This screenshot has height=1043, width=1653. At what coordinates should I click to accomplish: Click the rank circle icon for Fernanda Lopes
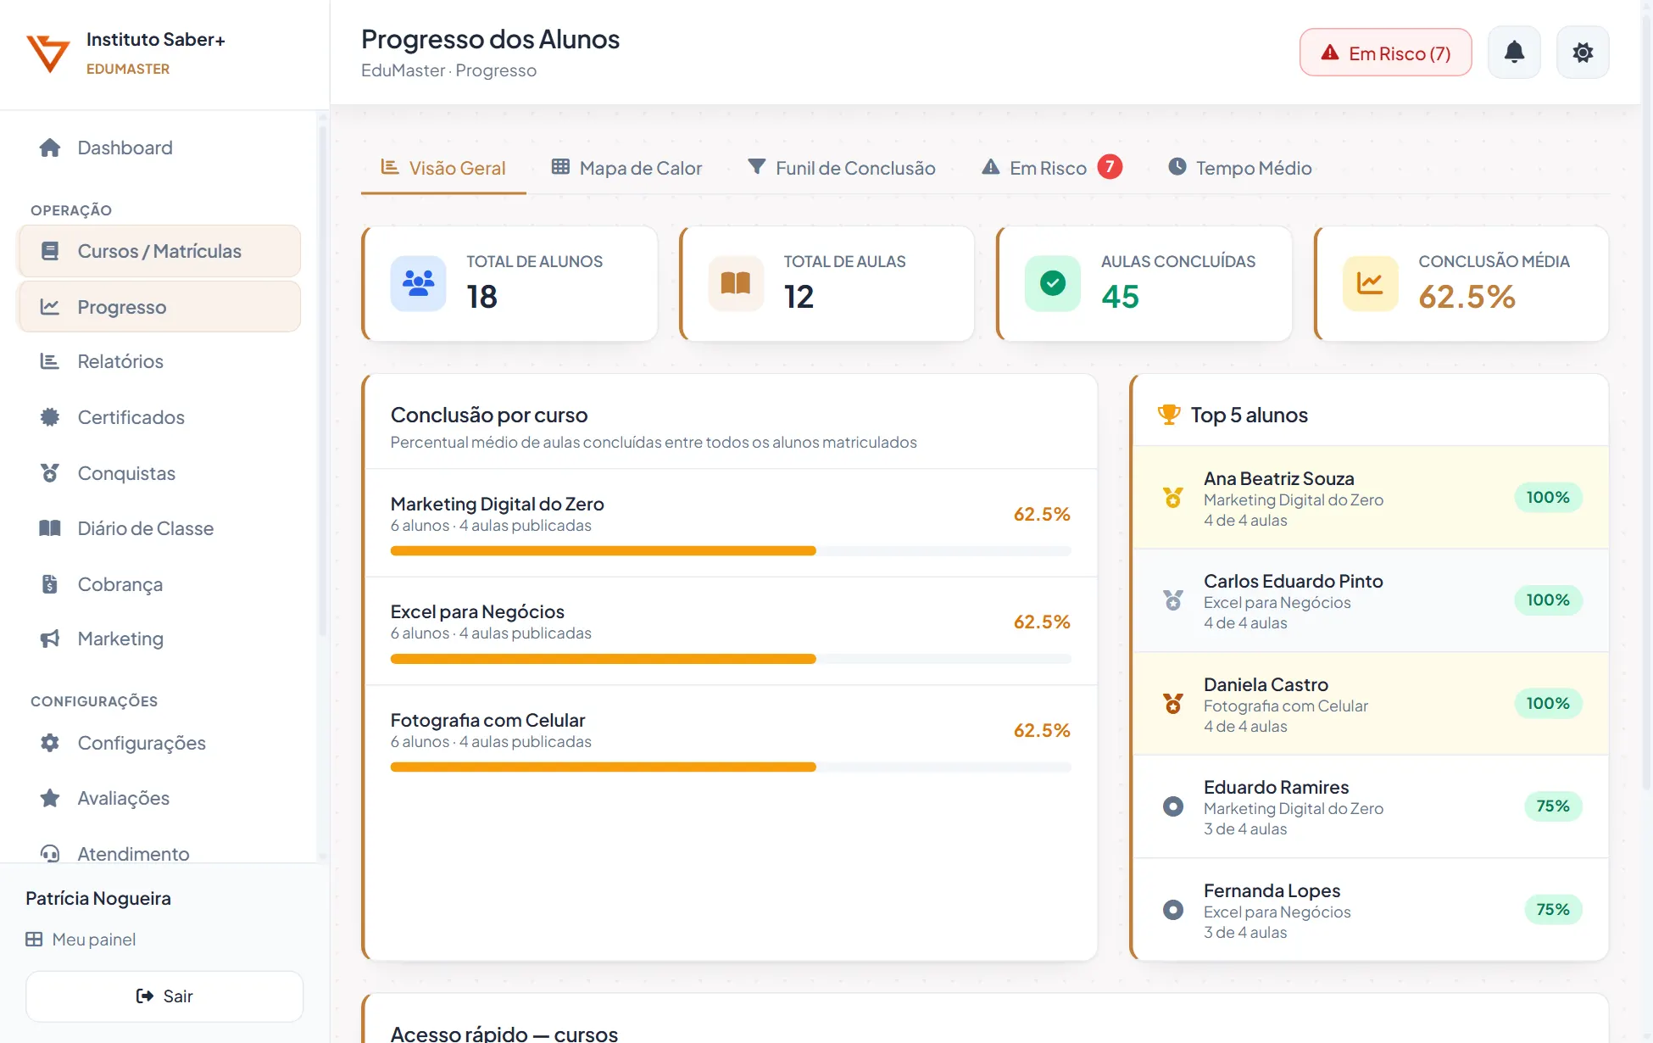pyautogui.click(x=1173, y=910)
